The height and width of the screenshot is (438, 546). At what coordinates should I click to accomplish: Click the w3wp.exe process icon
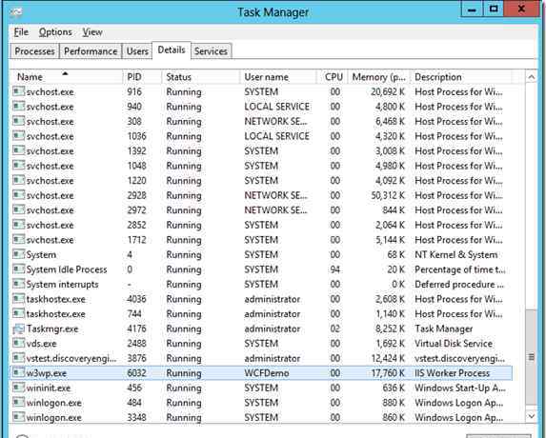(x=18, y=372)
